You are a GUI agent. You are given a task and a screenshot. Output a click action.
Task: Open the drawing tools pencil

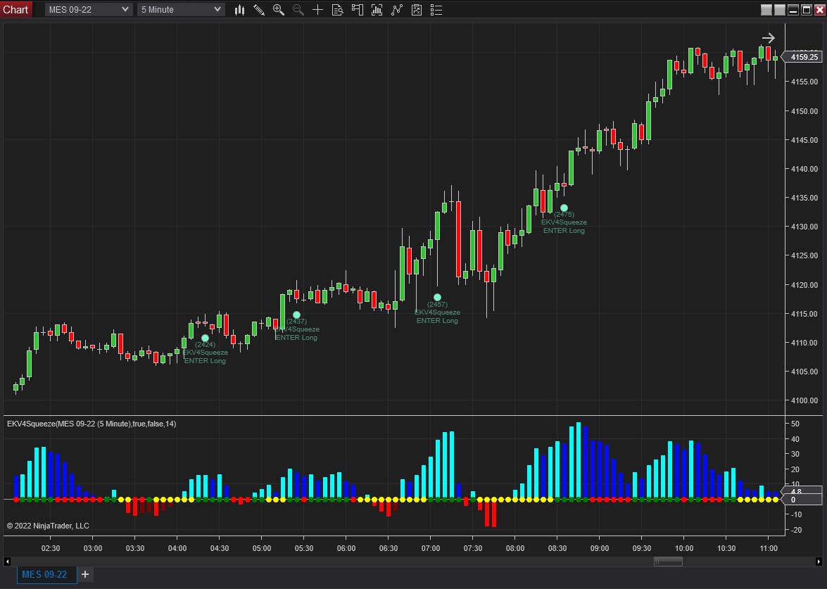click(x=259, y=9)
